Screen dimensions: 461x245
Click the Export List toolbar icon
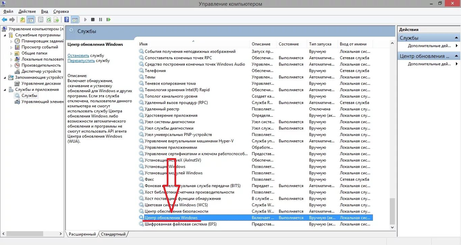[56, 20]
